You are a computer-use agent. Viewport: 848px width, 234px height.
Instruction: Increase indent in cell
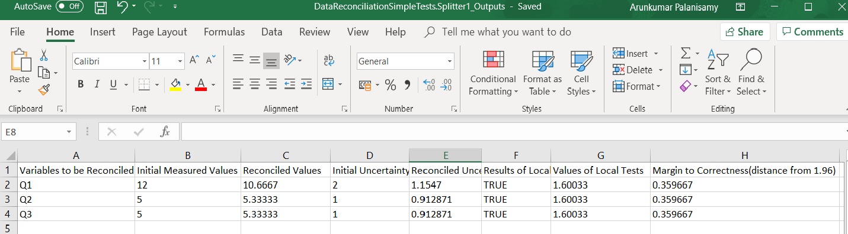(x=306, y=84)
